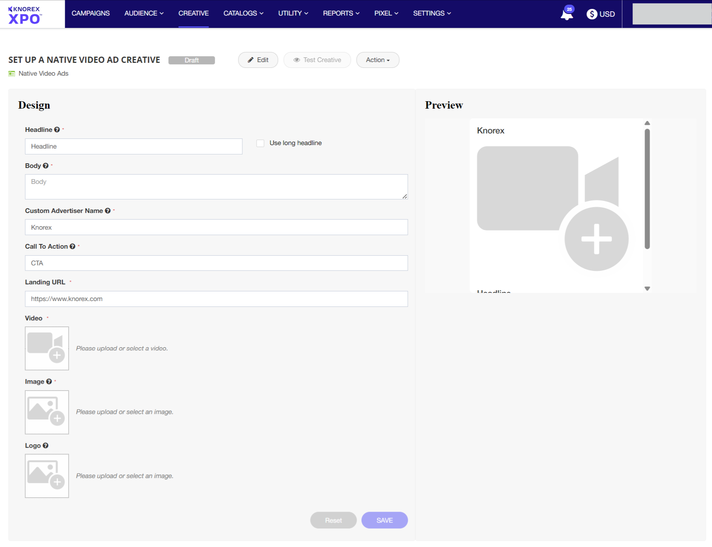Focus the Custom Advertiser Name field
Image resolution: width=712 pixels, height=547 pixels.
click(216, 227)
